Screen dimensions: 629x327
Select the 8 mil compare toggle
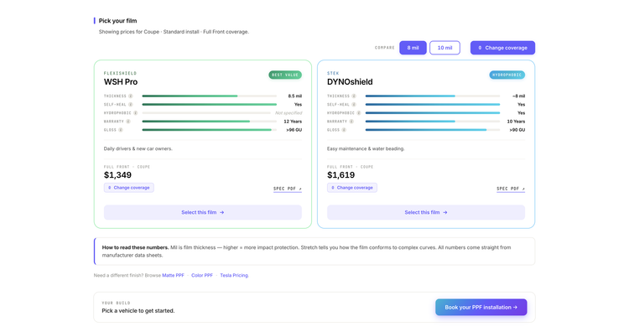coord(413,48)
